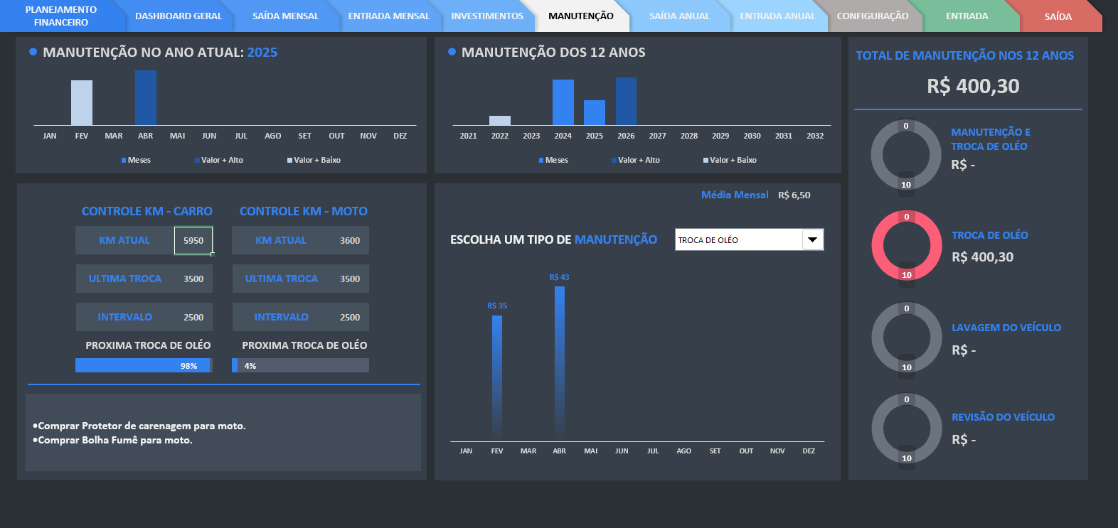Select the carro INTERVALO value
The image size is (1118, 528).
[x=193, y=317]
